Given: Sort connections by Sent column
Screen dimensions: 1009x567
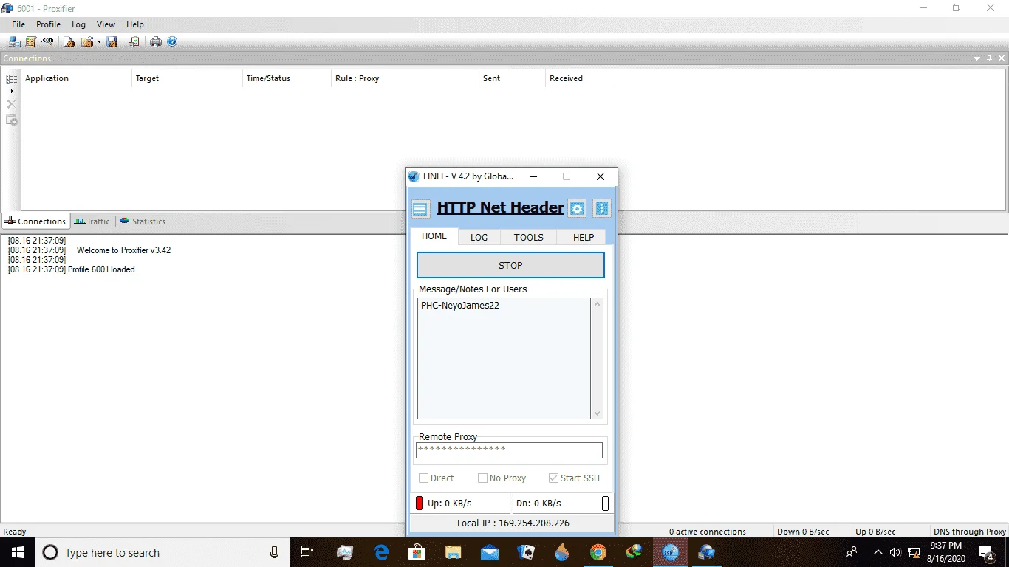Looking at the screenshot, I should 513,78.
